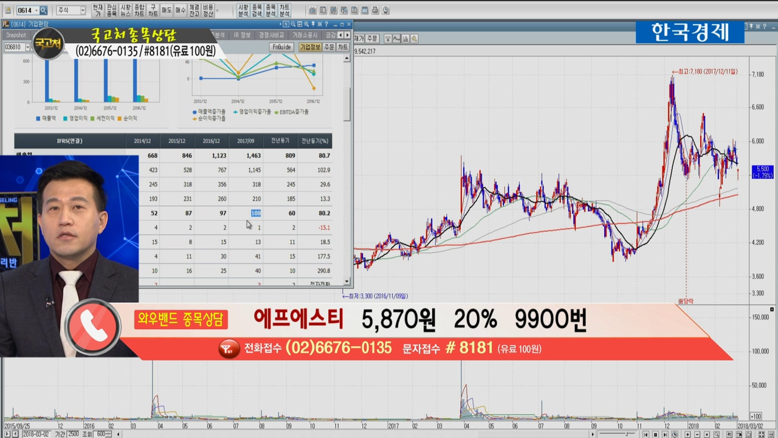This screenshot has width=778, height=438.
Task: Click the 매수 buy button
Action: click(181, 10)
